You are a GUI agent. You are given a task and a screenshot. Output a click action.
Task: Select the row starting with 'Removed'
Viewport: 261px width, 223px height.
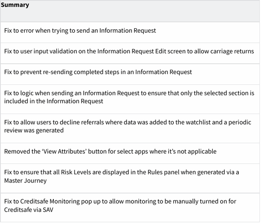pos(110,151)
